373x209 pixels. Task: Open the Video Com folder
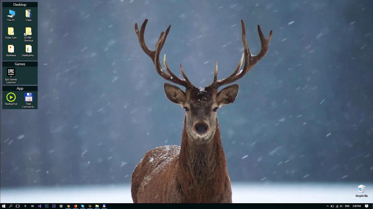tap(11, 32)
